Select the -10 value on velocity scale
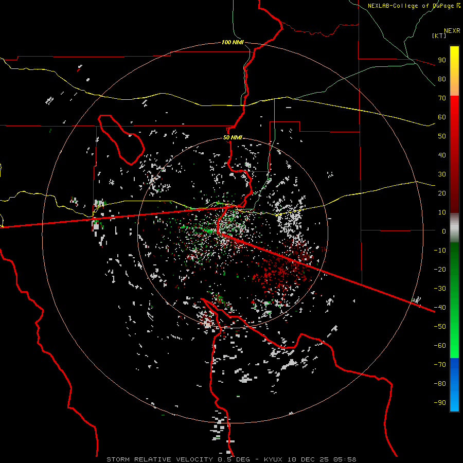Viewport: 463px width, 463px height. (440, 251)
